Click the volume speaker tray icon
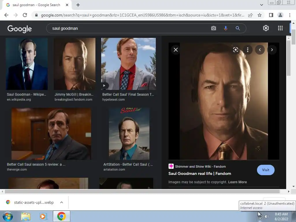Screen dimensions: 296x222 pyautogui.click(x=267, y=217)
